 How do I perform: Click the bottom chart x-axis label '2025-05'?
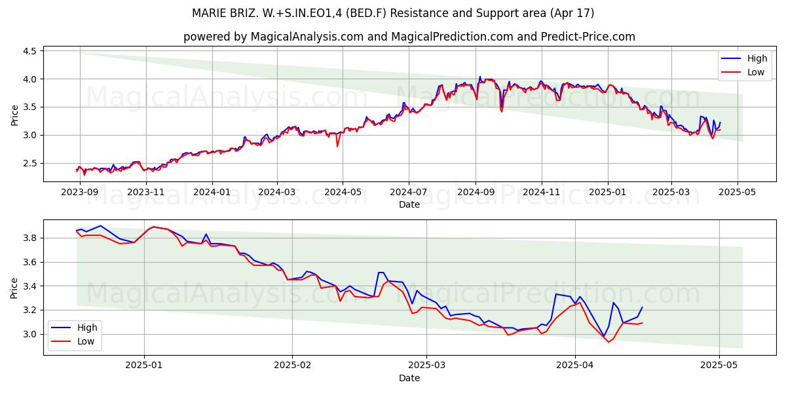coord(719,365)
